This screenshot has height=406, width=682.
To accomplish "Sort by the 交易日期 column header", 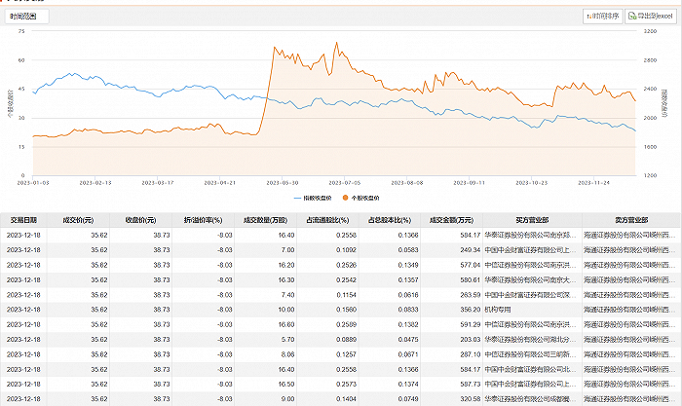I will click(x=21, y=220).
